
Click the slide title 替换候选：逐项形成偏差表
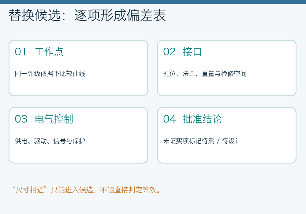click(87, 15)
